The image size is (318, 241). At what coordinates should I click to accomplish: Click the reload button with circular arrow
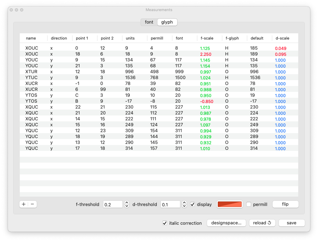(262, 223)
